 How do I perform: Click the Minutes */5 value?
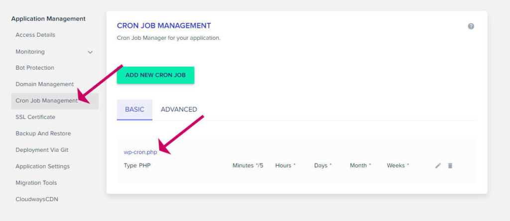point(248,165)
